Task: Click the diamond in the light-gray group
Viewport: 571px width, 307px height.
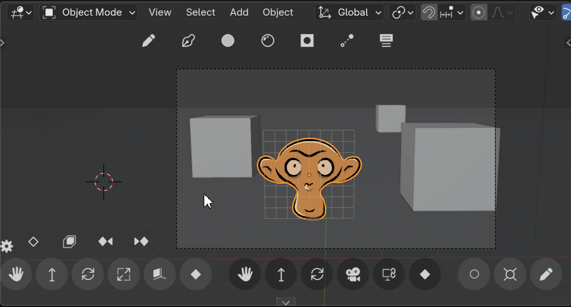Action: [x=196, y=274]
